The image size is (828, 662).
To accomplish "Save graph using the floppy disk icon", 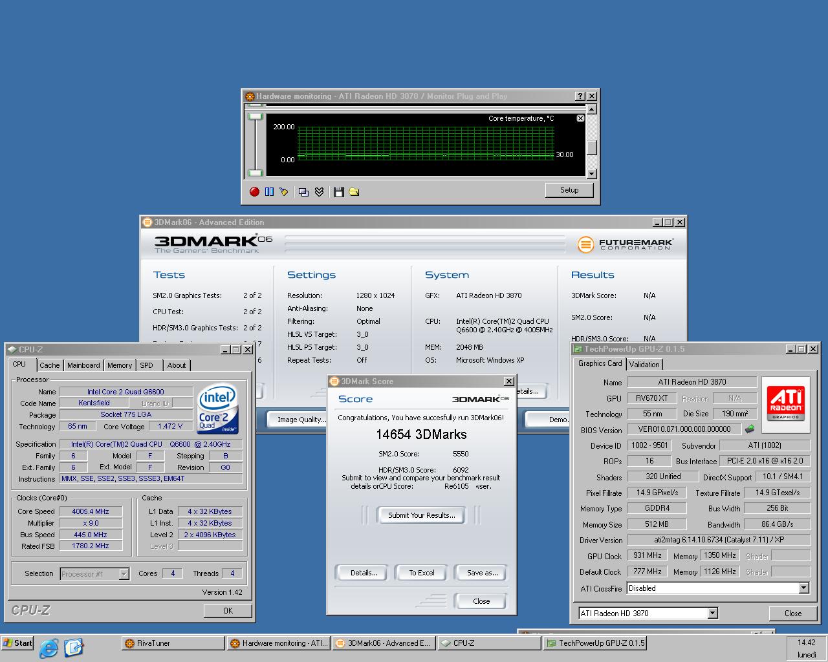I will pyautogui.click(x=338, y=191).
